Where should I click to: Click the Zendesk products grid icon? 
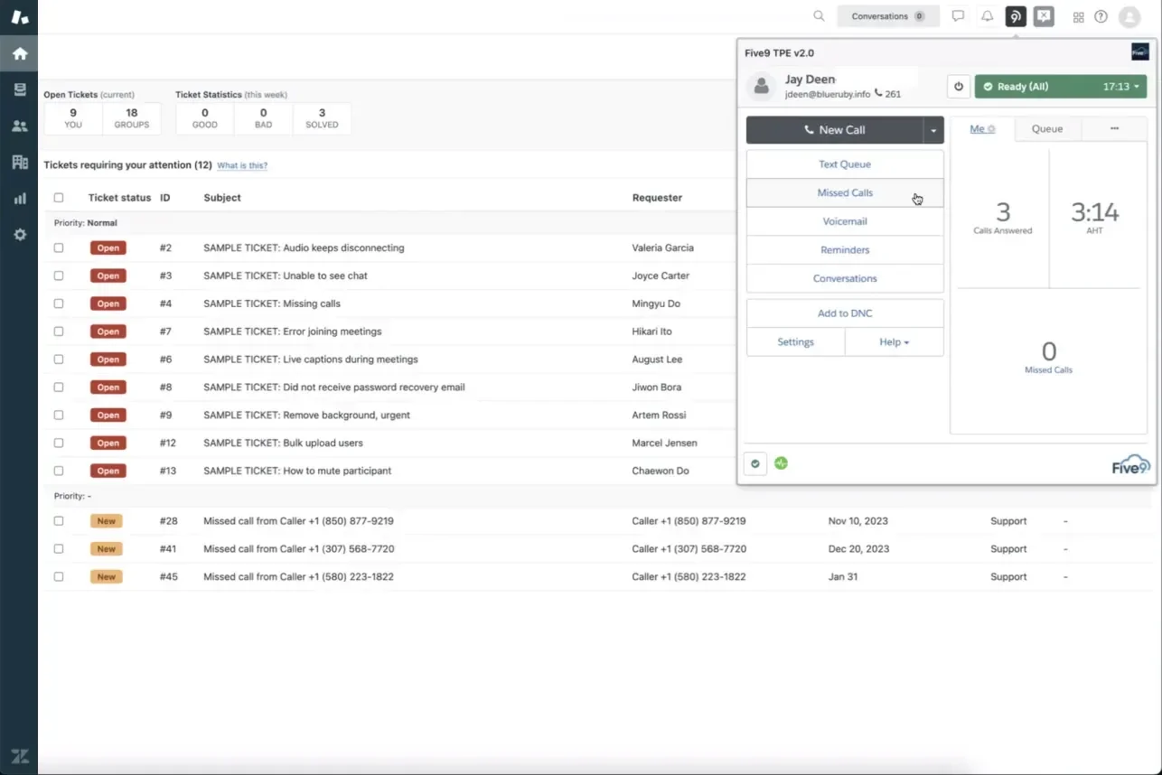(1078, 16)
